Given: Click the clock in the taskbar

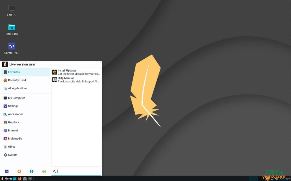Looking at the screenshot, I should [285, 179].
